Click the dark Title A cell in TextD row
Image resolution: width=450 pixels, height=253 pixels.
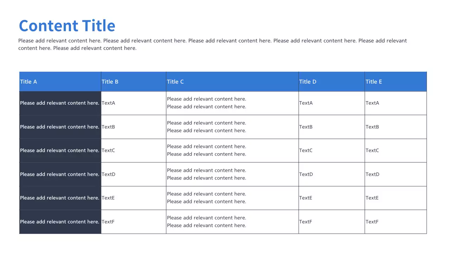[60, 174]
